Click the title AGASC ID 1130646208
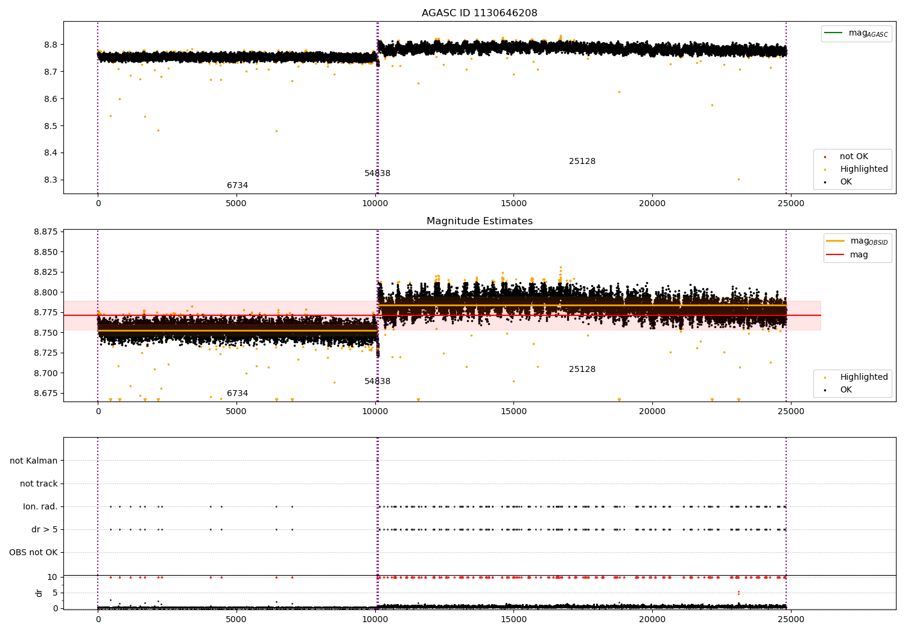This screenshot has height=633, width=905. click(479, 13)
